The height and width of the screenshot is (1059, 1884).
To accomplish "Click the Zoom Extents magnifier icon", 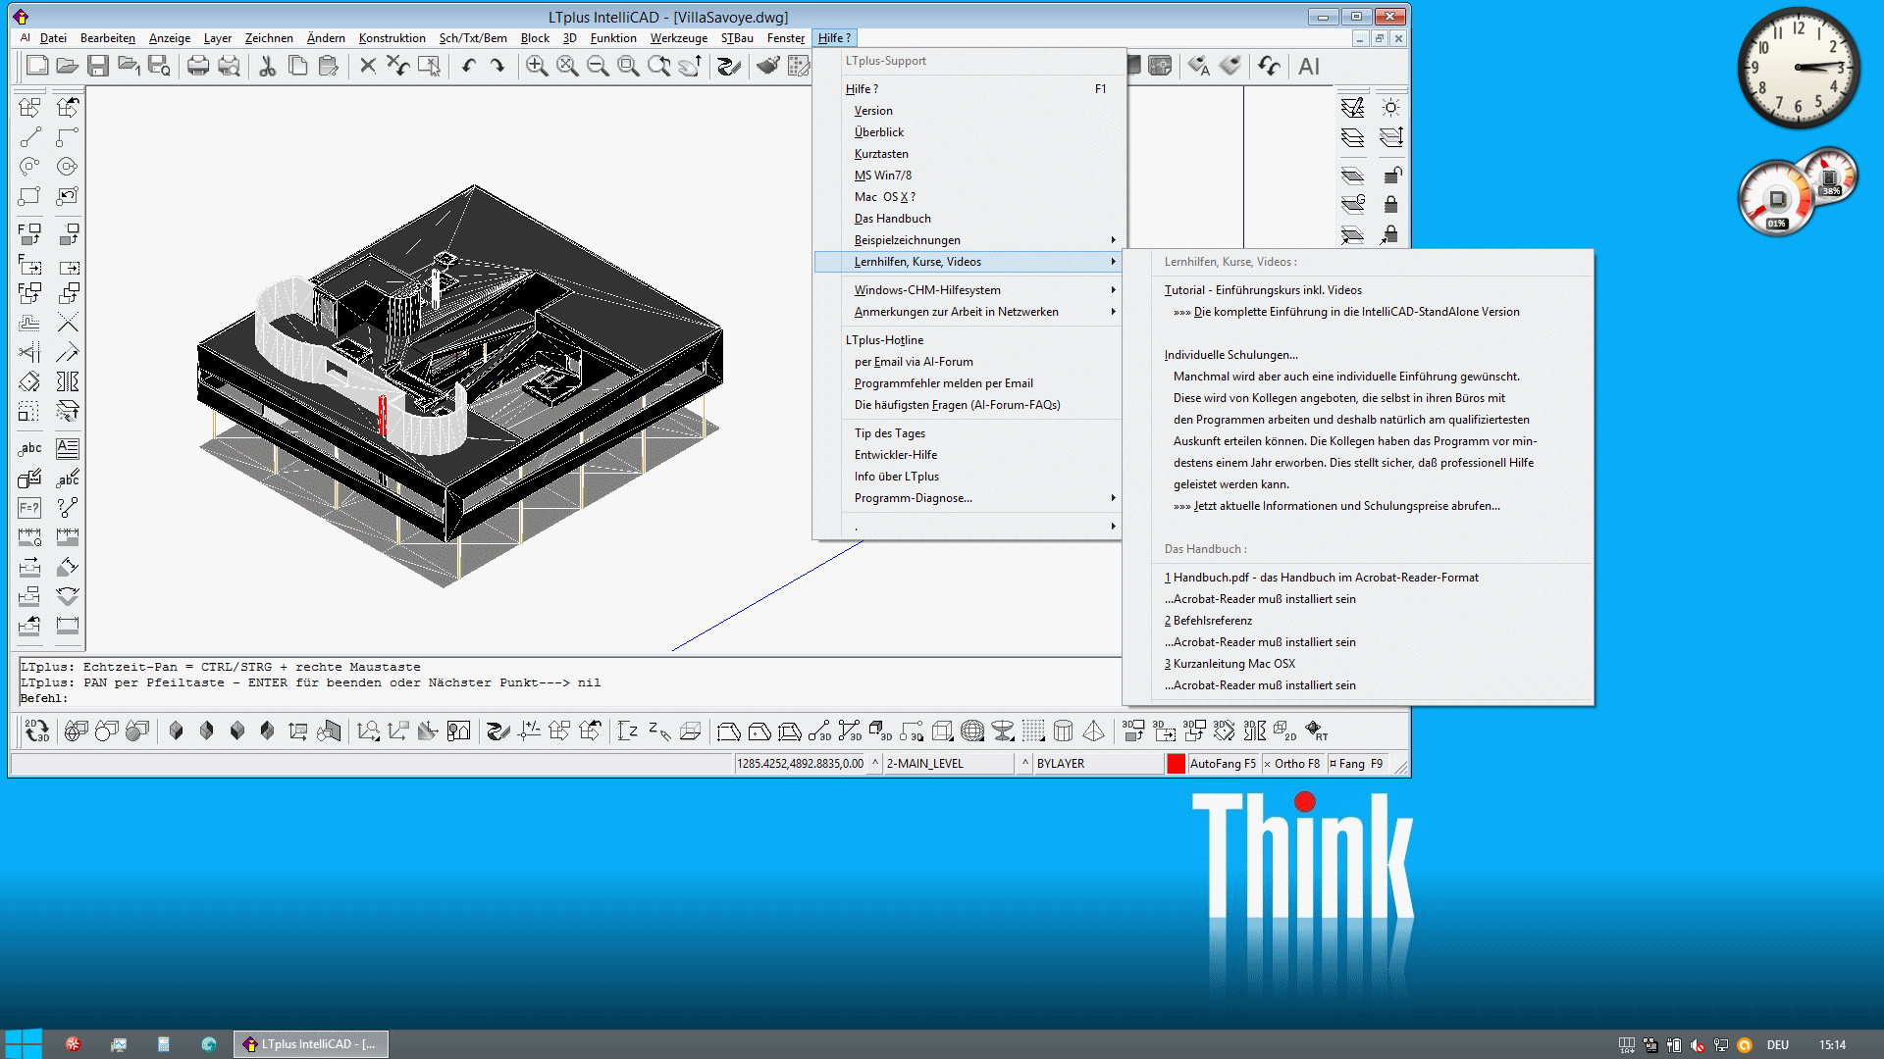I will pyautogui.click(x=567, y=66).
